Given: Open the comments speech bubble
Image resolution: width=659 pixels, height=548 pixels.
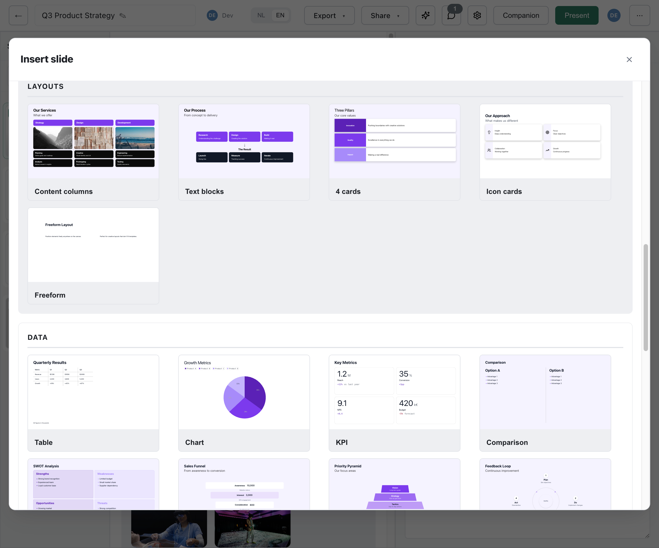Looking at the screenshot, I should tap(451, 15).
